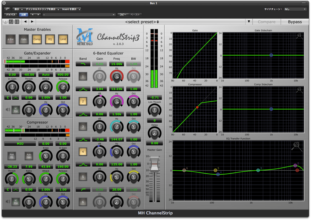Click the compressor Thresh value -28.23
Viewport: 311px width, 220px height.
coord(12,167)
